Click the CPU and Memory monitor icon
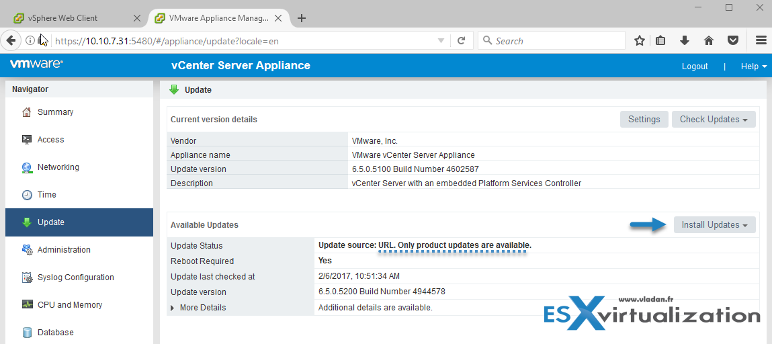Screen dimensions: 772x344 point(27,305)
